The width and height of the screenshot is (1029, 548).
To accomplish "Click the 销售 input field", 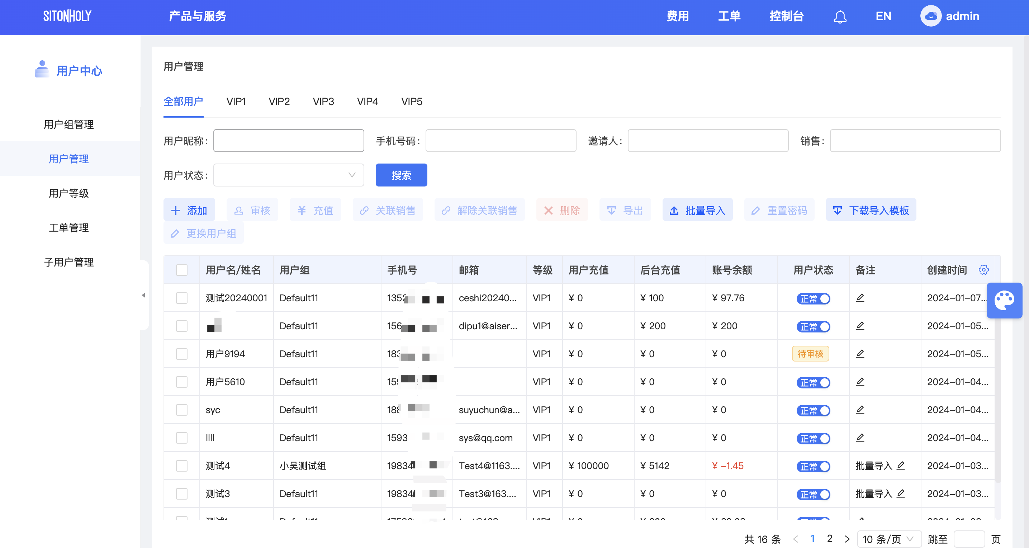I will (x=915, y=141).
